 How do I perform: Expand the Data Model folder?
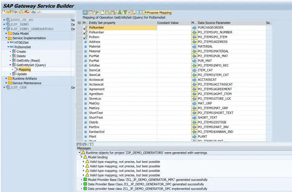click(x=6, y=33)
